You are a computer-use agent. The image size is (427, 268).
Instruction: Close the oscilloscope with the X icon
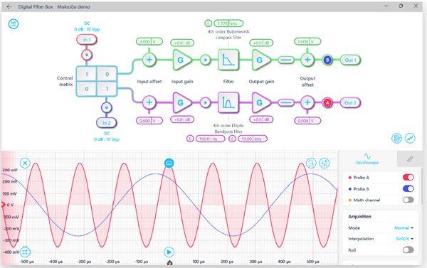(25, 163)
